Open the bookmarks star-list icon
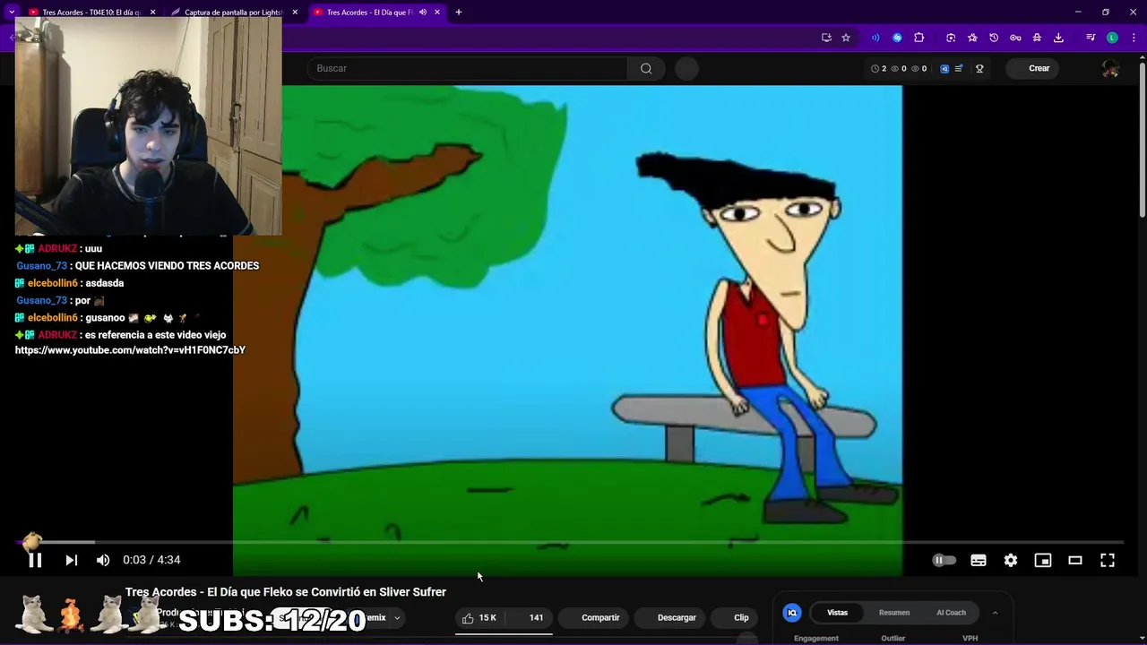 (972, 38)
